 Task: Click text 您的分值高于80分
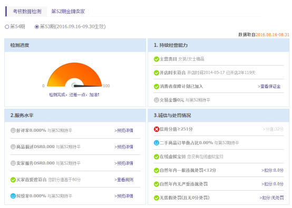(64, 180)
